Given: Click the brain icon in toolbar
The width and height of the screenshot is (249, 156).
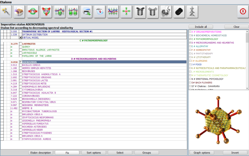Looking at the screenshot, I should click(x=20, y=12).
